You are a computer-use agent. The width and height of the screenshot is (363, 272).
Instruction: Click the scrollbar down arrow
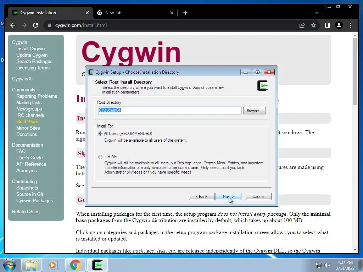[355, 250]
